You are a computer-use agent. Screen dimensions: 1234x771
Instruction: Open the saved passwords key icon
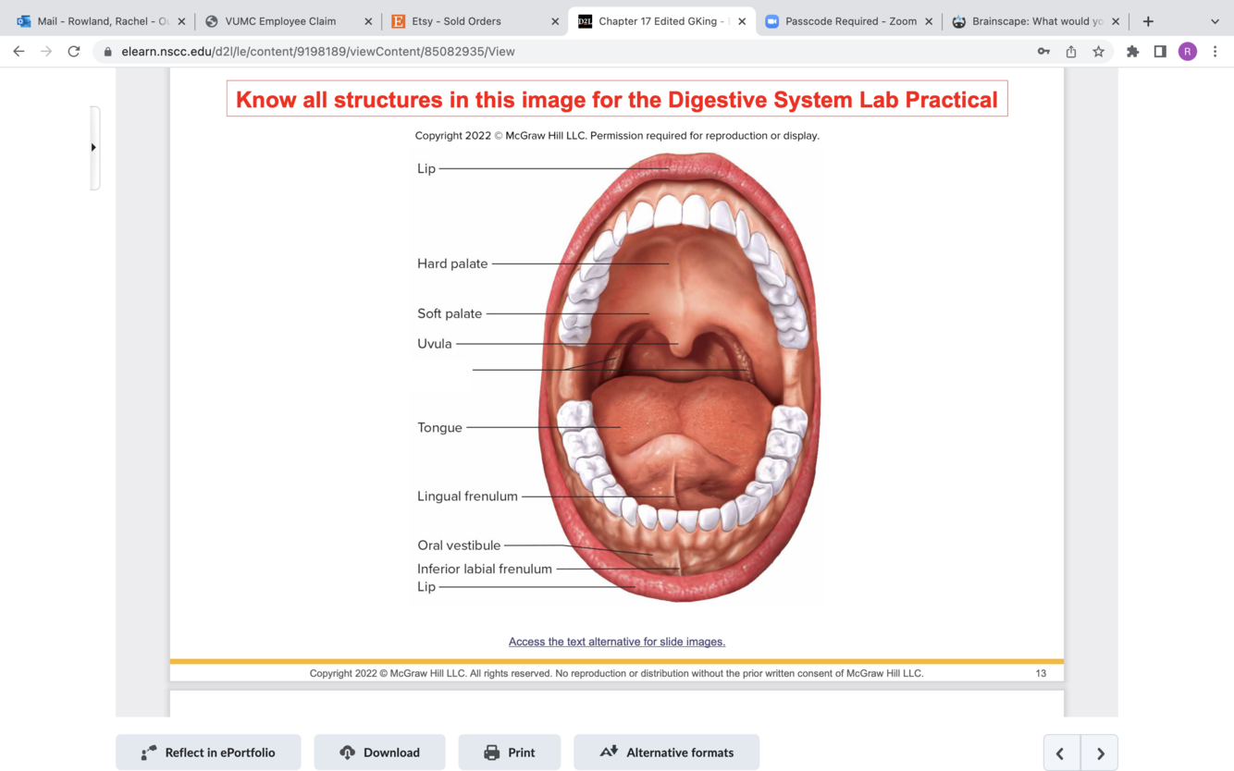pos(1043,52)
